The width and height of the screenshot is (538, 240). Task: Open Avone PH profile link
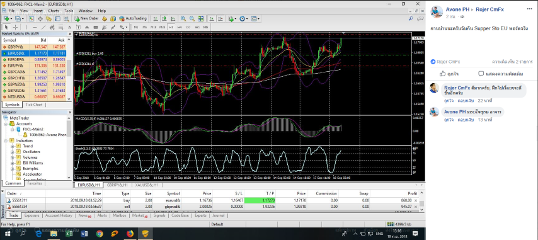point(457,9)
